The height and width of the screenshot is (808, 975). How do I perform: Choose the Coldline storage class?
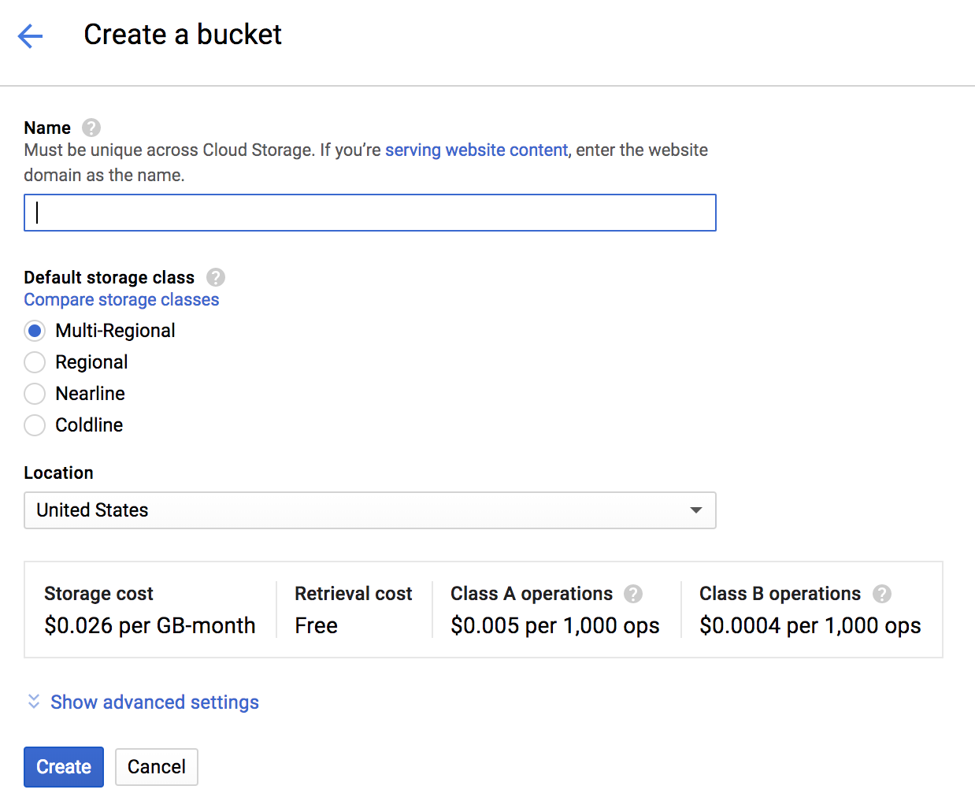(35, 425)
